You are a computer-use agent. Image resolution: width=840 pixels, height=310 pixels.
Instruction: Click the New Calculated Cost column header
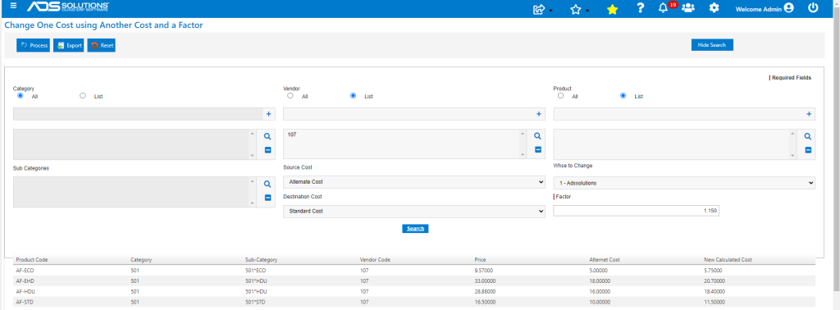[x=728, y=260]
